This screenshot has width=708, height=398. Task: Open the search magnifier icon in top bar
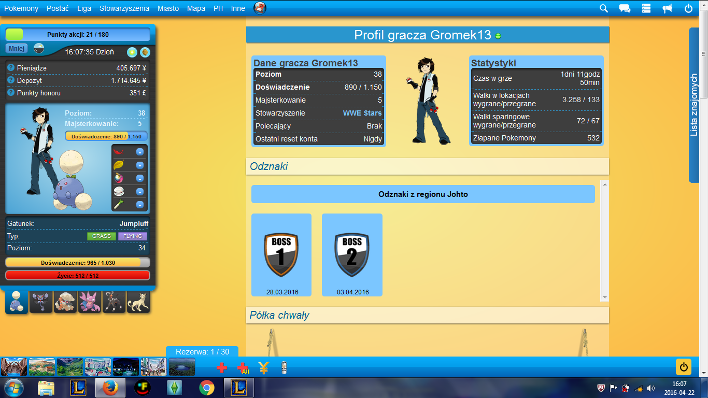pyautogui.click(x=603, y=8)
